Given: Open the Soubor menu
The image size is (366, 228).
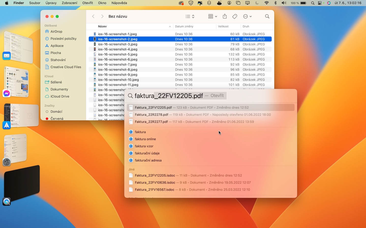Looking at the screenshot, I should 35,3.
